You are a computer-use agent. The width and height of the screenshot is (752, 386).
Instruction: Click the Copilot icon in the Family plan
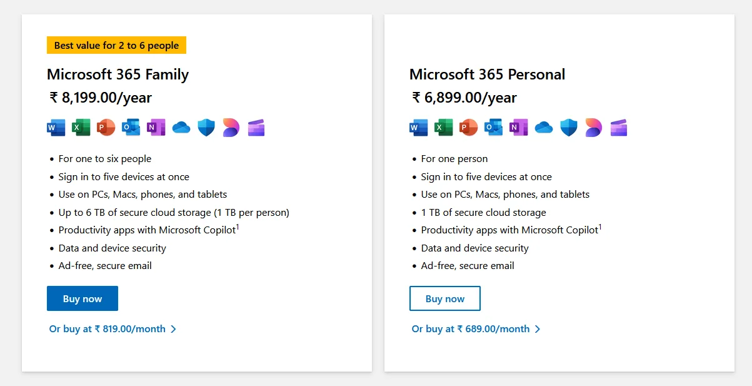(231, 128)
